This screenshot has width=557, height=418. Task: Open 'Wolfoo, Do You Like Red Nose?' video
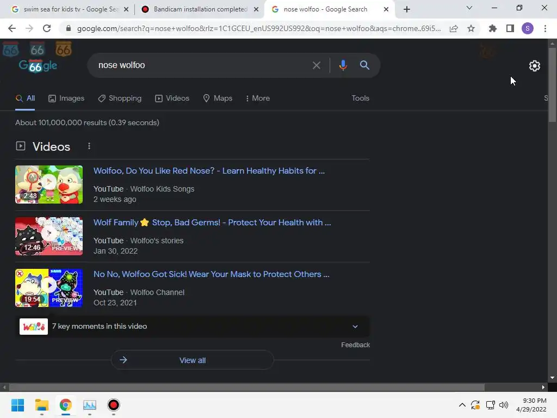209,171
